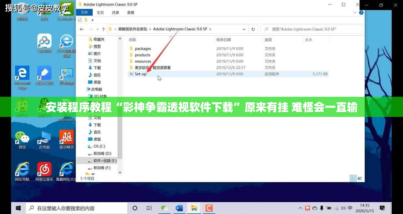Open Camtasia from the taskbar
403x214 pixels.
[x=209, y=208]
